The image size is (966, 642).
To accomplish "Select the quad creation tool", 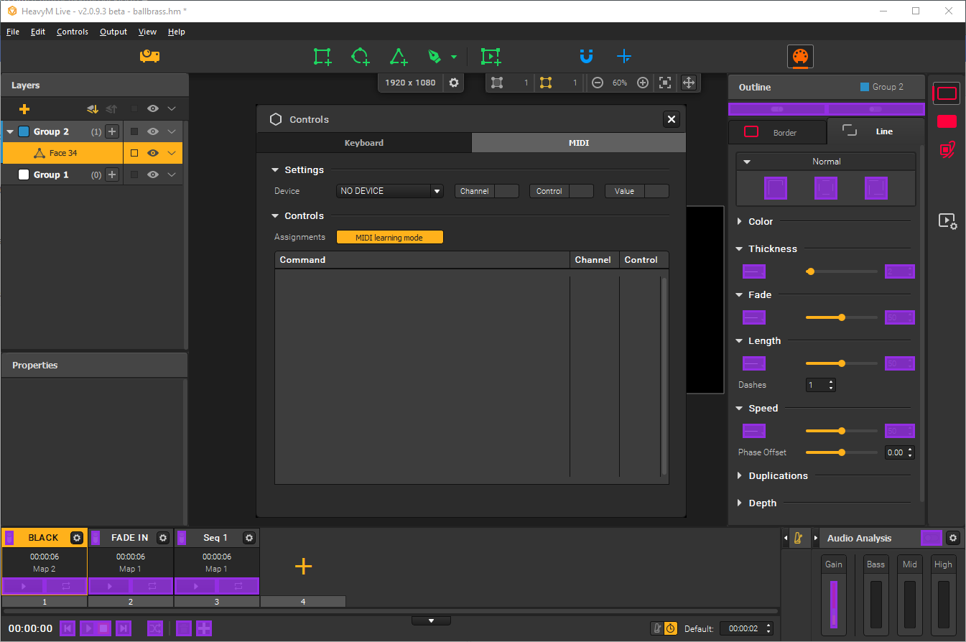I will [322, 56].
